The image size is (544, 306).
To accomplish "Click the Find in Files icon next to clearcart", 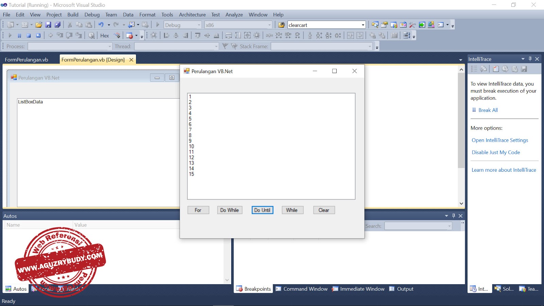I will (282, 25).
